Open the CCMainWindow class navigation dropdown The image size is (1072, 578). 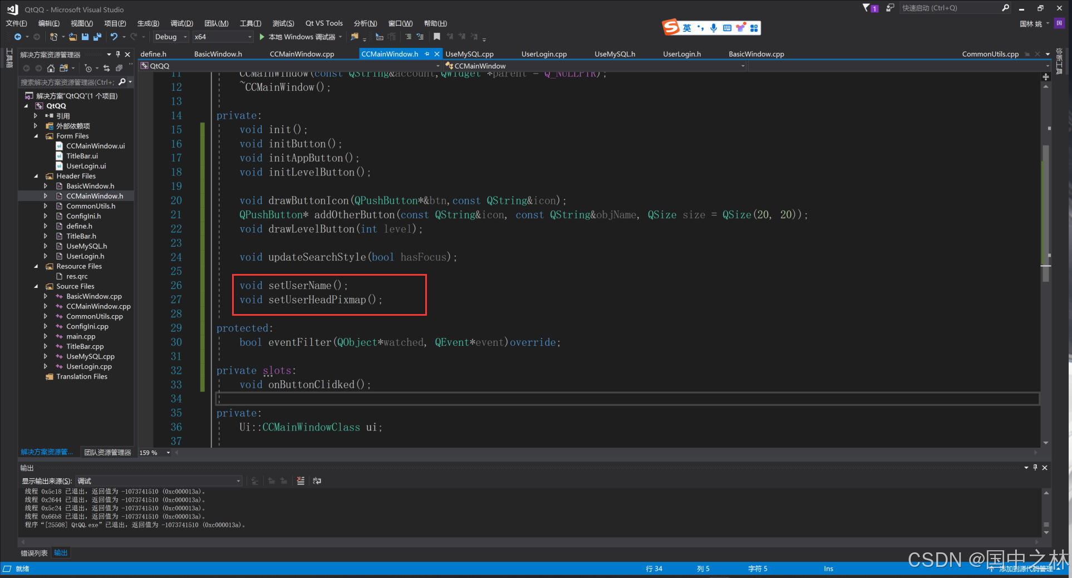(x=595, y=66)
